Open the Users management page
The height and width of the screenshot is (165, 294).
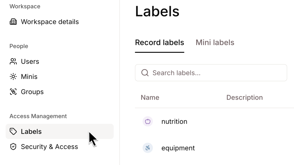tap(30, 61)
